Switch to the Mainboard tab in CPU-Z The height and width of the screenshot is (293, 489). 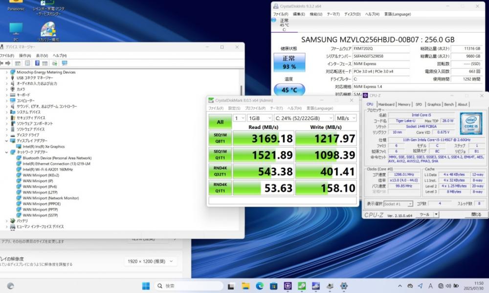click(x=386, y=105)
